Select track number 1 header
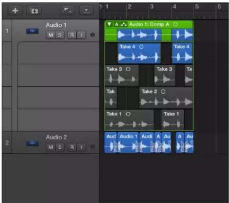Viewport: 229px width, 203px height. pyautogui.click(x=7, y=31)
